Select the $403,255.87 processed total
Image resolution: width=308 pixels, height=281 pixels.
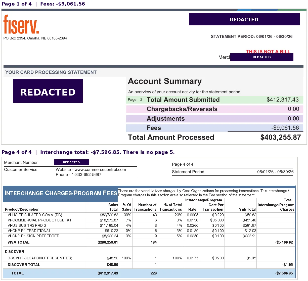281,137
